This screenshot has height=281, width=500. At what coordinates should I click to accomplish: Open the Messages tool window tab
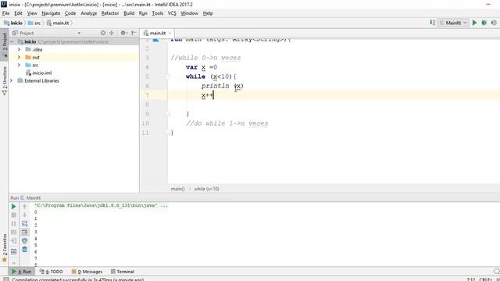click(87, 272)
